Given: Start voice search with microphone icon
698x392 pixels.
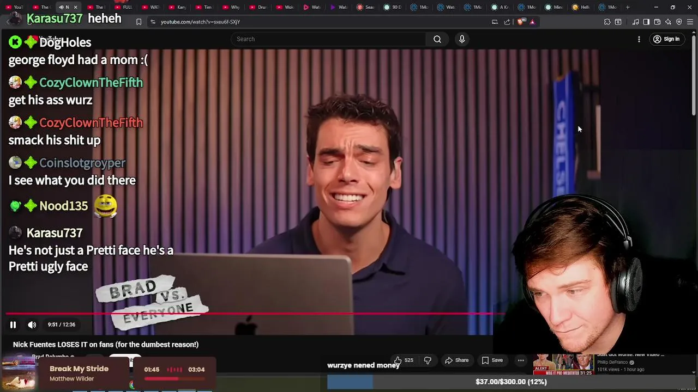Looking at the screenshot, I should (462, 39).
